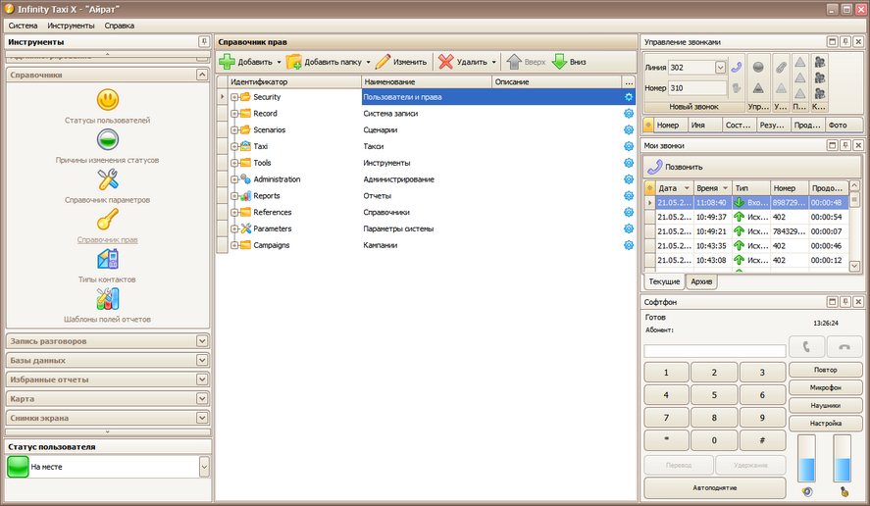The image size is (870, 506).
Task: Click the green Вниз arrow icon
Action: coord(559,62)
